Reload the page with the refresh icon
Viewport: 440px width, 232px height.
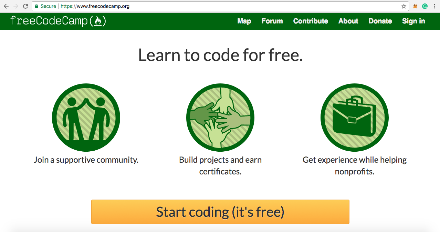point(25,6)
